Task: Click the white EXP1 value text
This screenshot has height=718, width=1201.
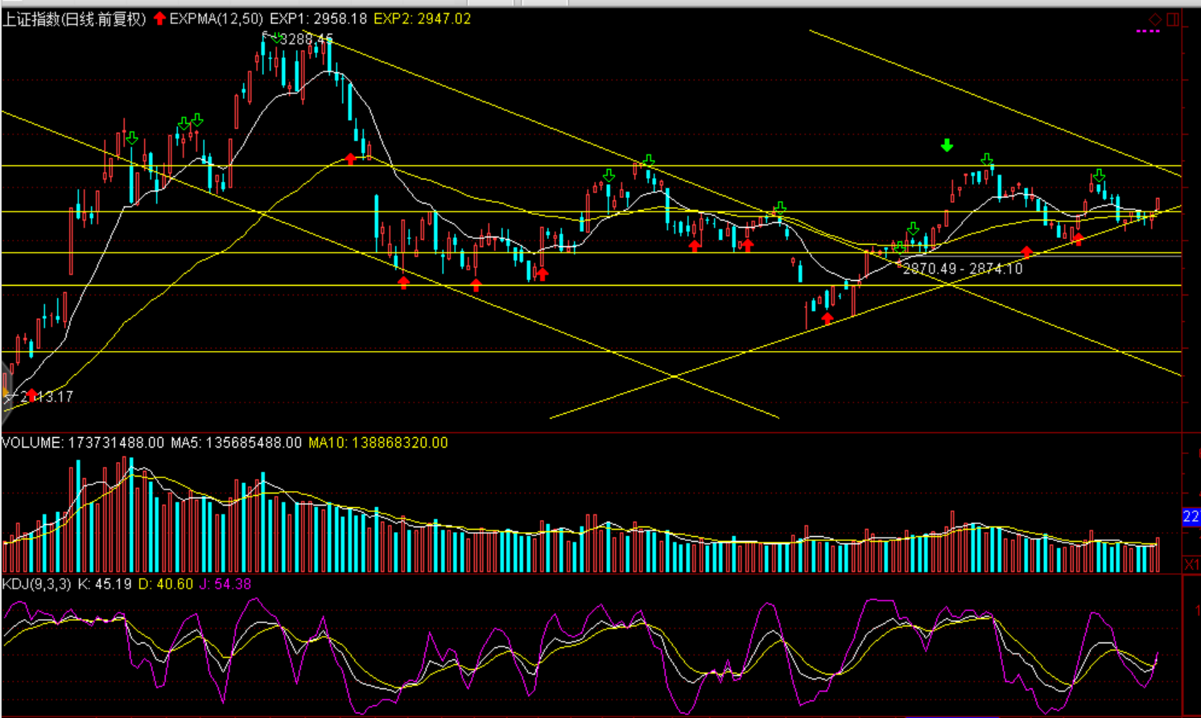Action: click(x=318, y=19)
